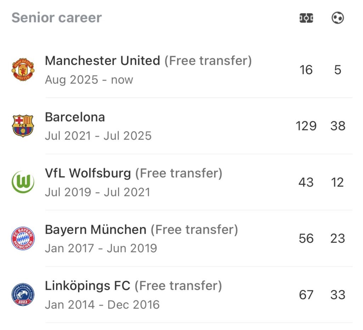Click Manchester United's 16 appearances number
The height and width of the screenshot is (330, 363).
point(306,70)
